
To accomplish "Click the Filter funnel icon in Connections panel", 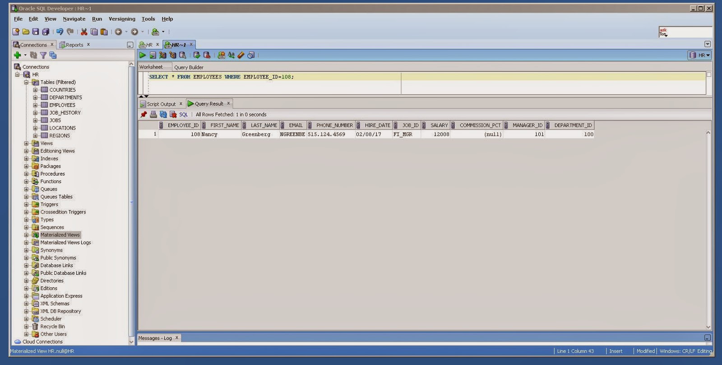I will click(43, 55).
